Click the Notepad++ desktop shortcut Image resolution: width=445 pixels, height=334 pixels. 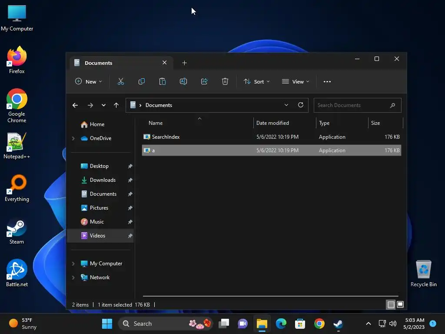pyautogui.click(x=17, y=146)
